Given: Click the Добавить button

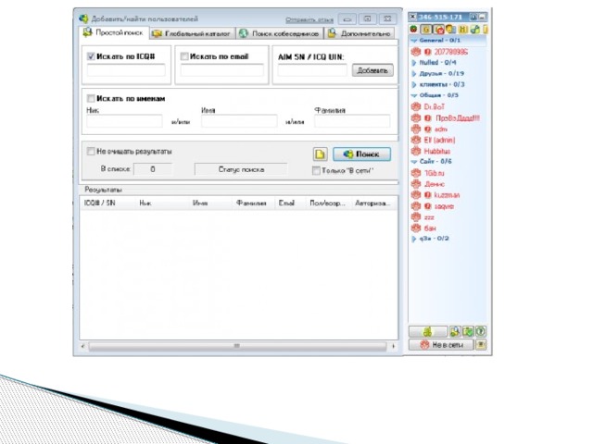Looking at the screenshot, I should (372, 70).
